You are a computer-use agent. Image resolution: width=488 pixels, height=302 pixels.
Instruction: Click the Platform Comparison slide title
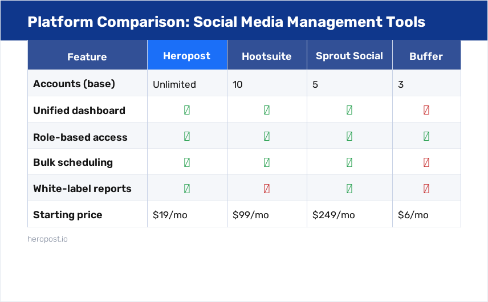[x=226, y=22]
